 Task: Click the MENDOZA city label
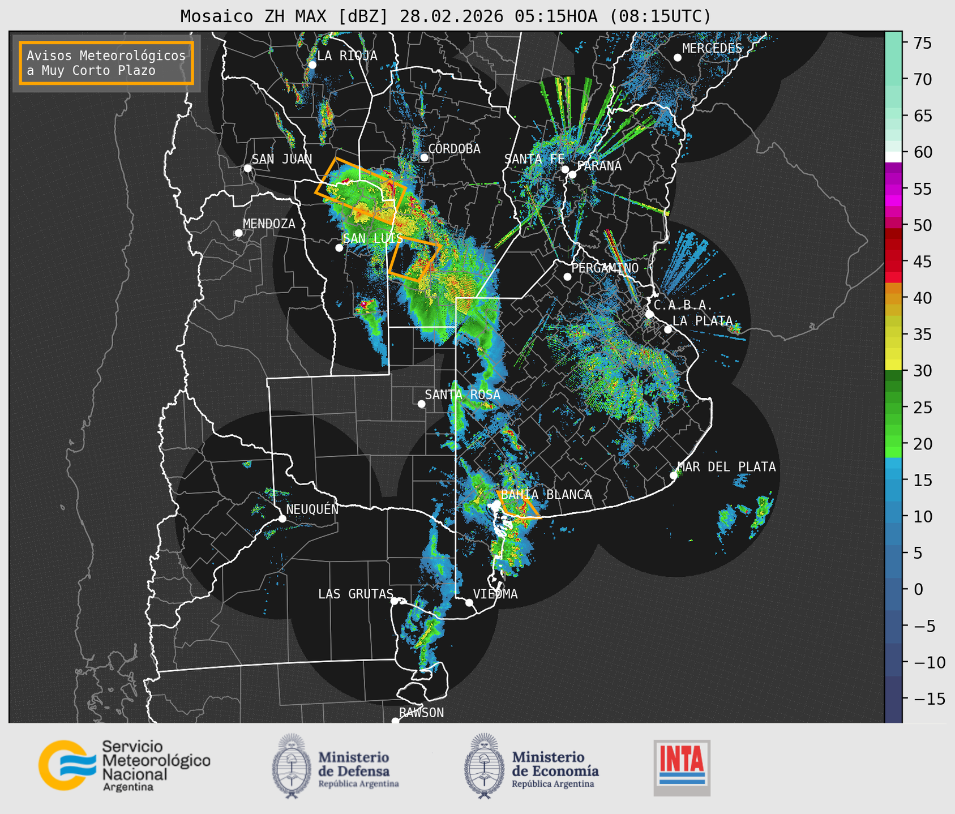[x=269, y=224]
